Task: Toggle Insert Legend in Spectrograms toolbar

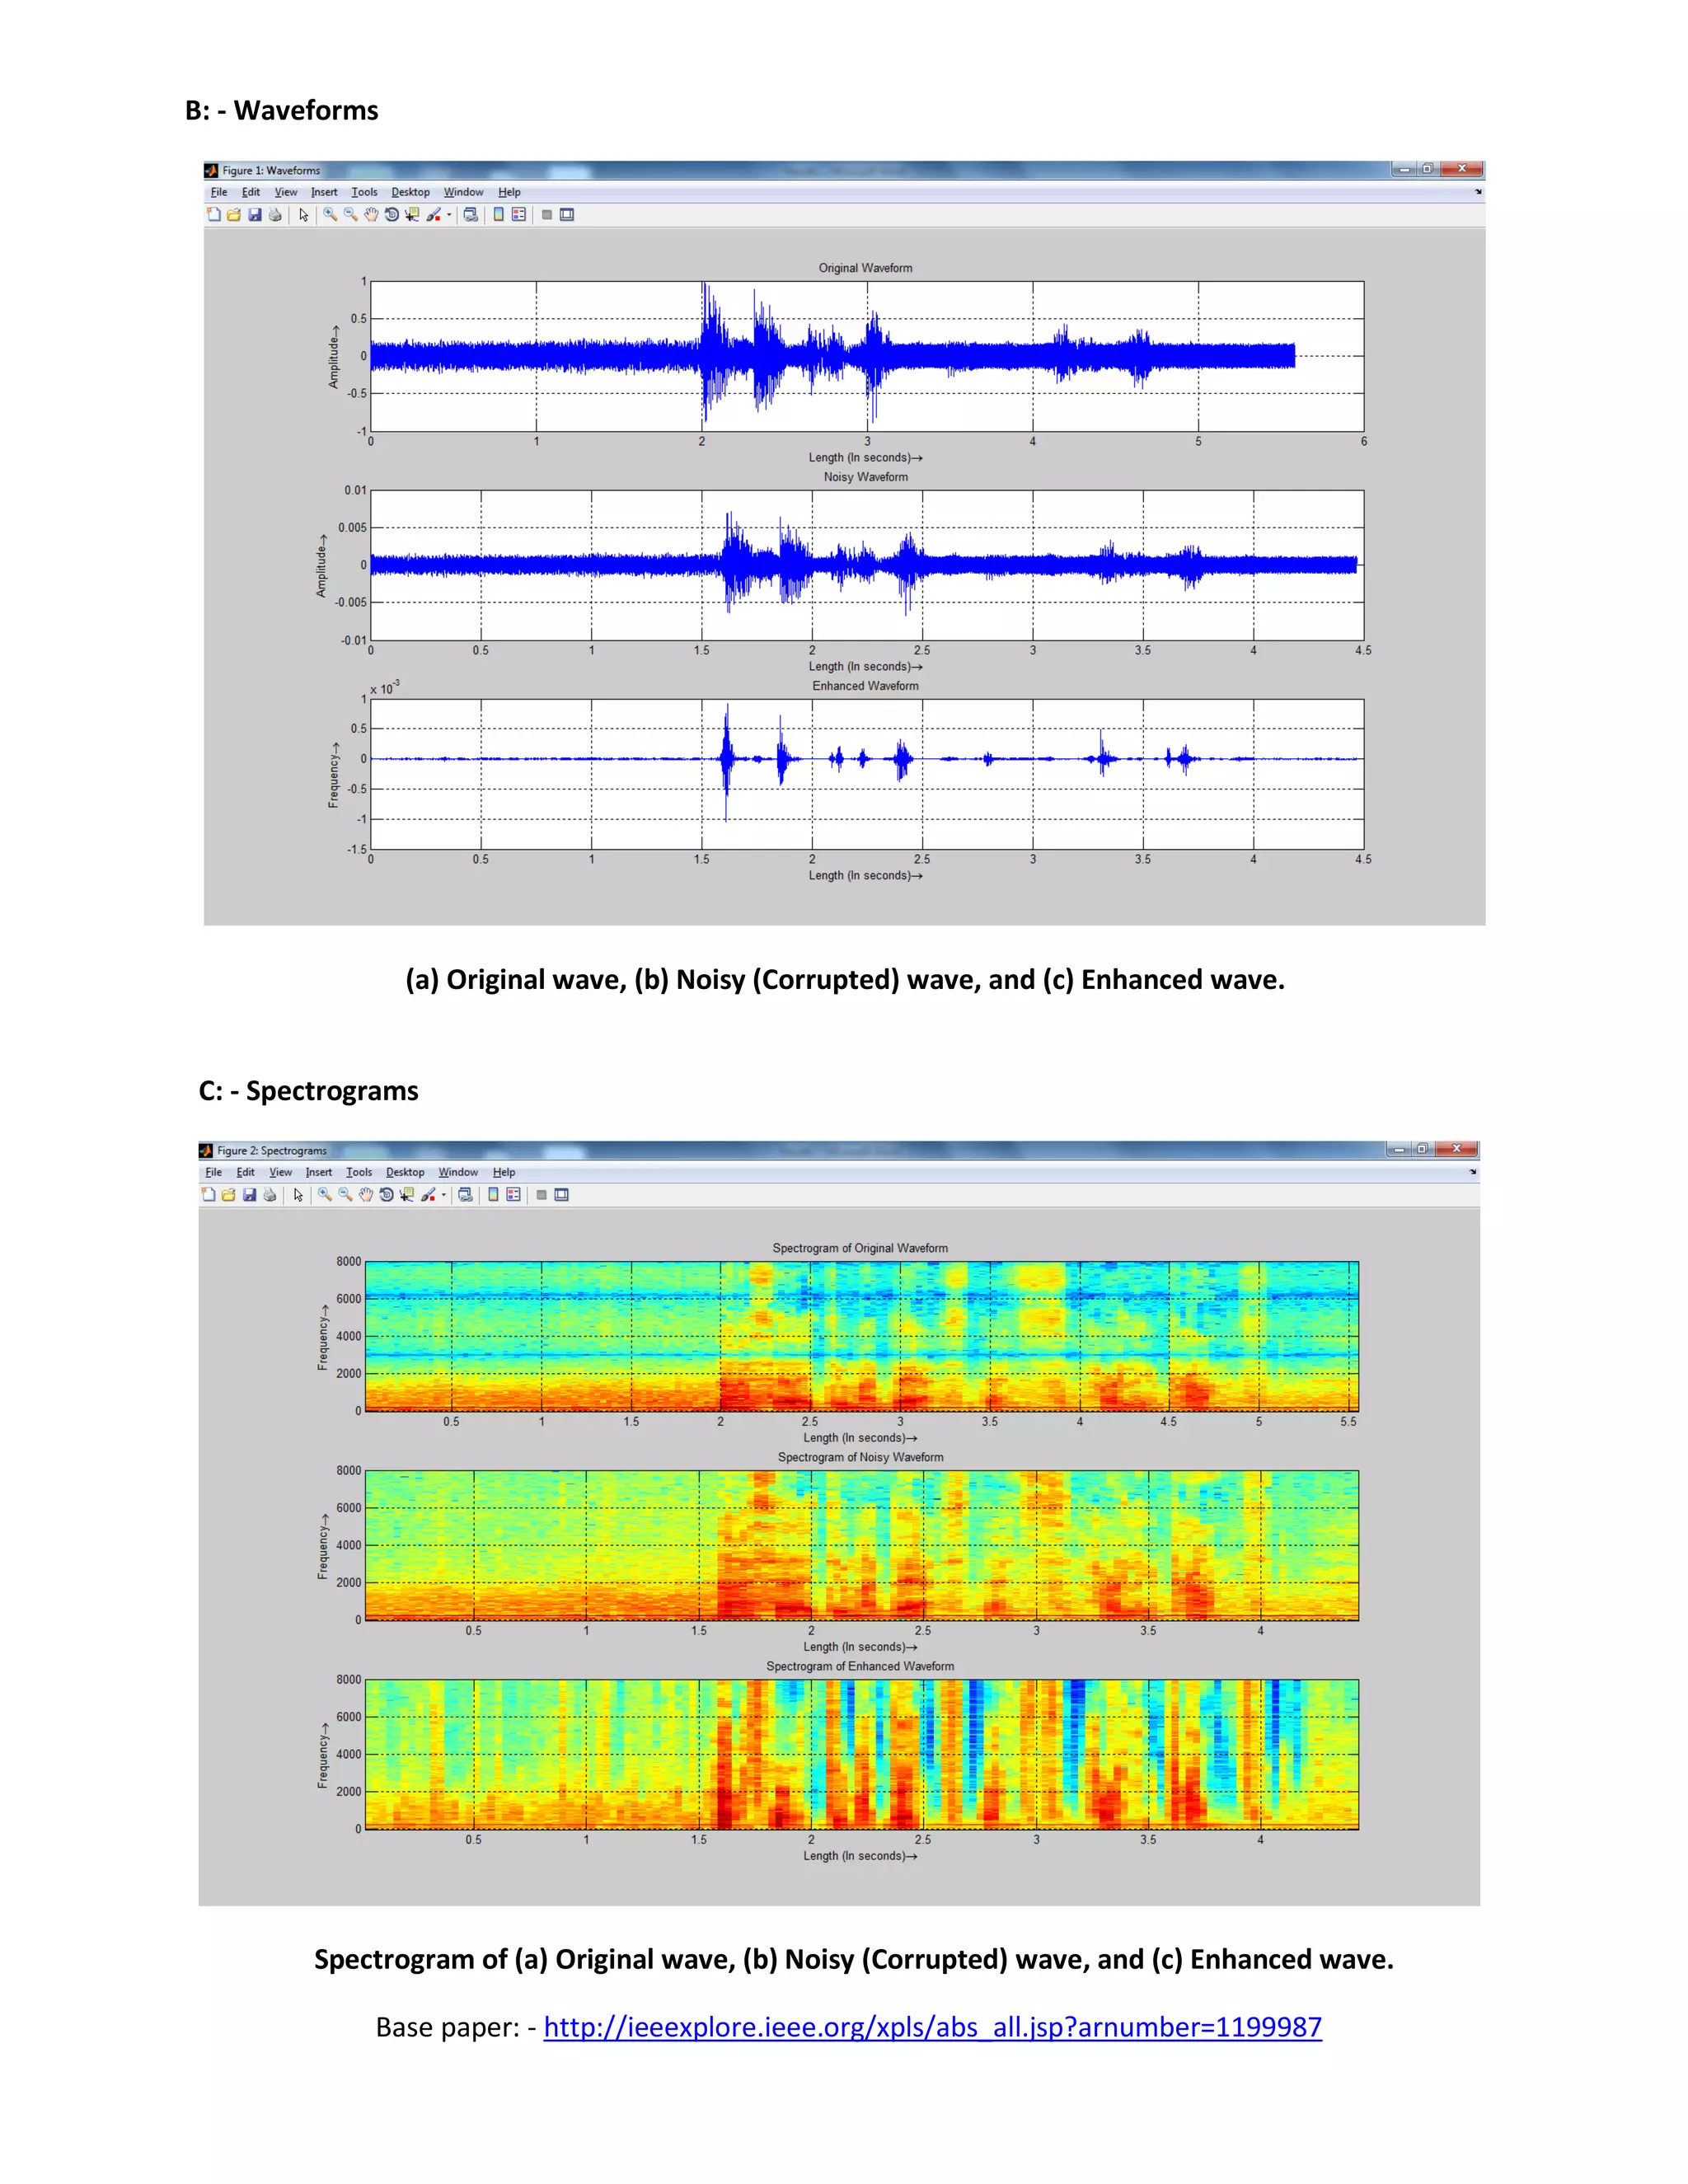Action: [513, 1195]
